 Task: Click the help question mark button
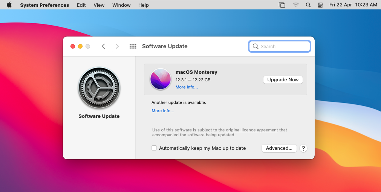pos(303,148)
